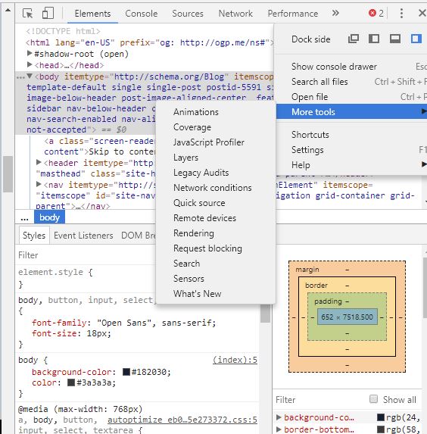Collapse the body element node
The height and width of the screenshot is (434, 427).
30,76
